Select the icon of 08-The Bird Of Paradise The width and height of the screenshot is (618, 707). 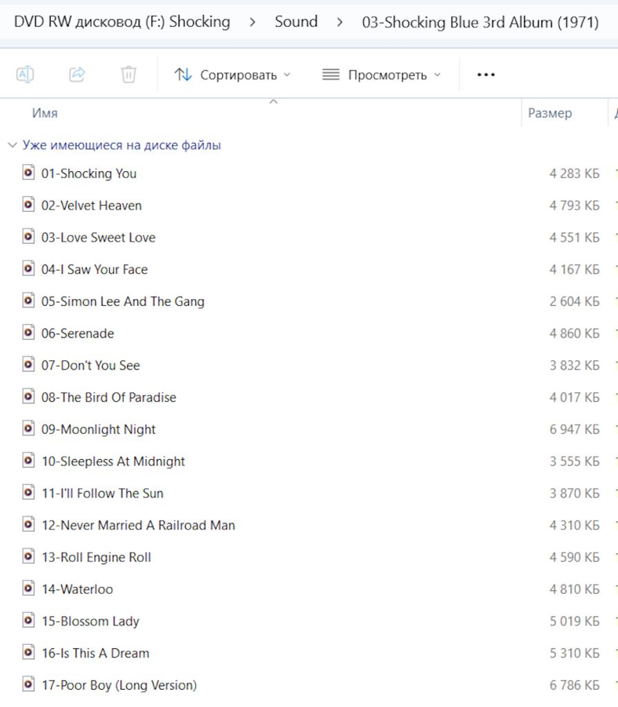pyautogui.click(x=28, y=397)
